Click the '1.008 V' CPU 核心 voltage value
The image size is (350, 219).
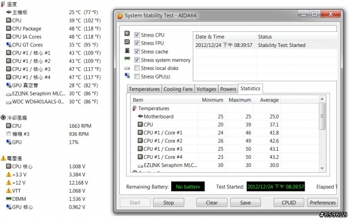(77, 167)
